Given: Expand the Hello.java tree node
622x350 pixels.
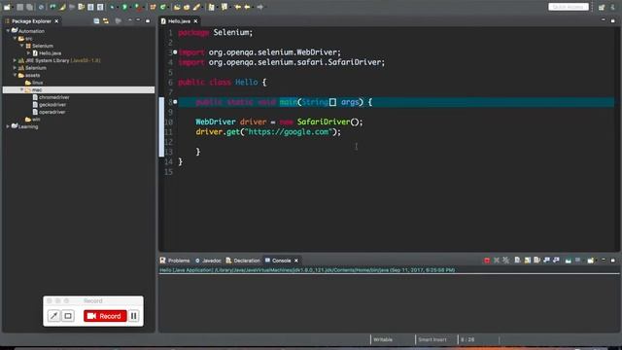Looking at the screenshot, I should click(29, 52).
